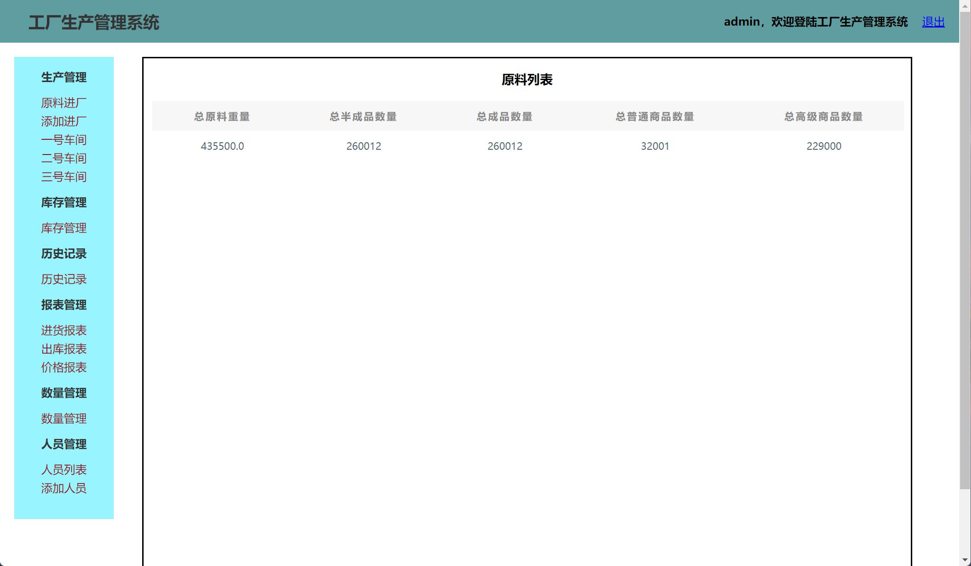Open the 原料进厂 page
The height and width of the screenshot is (566, 971).
coord(64,102)
